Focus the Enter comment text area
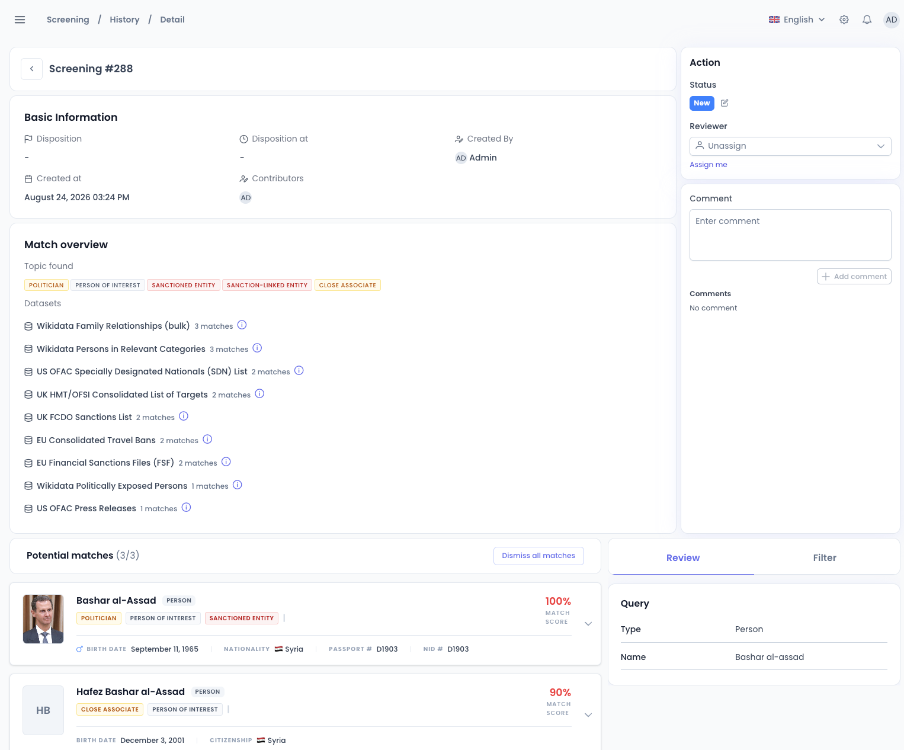The height and width of the screenshot is (750, 904). point(790,235)
